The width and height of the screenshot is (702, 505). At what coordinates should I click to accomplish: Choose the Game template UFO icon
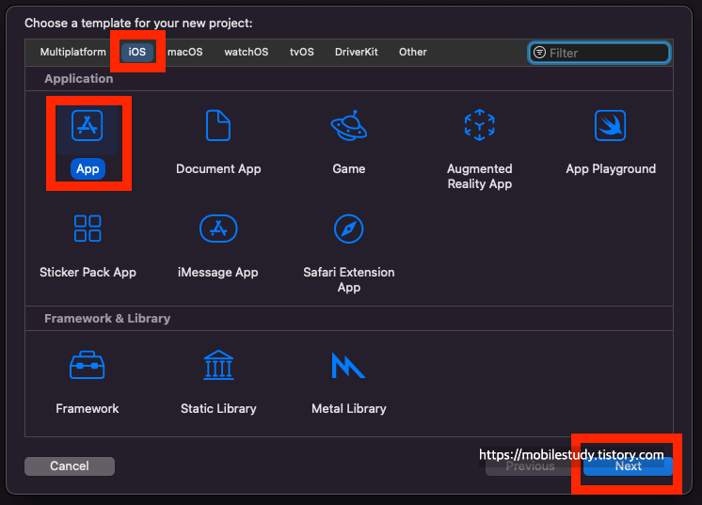coord(349,126)
